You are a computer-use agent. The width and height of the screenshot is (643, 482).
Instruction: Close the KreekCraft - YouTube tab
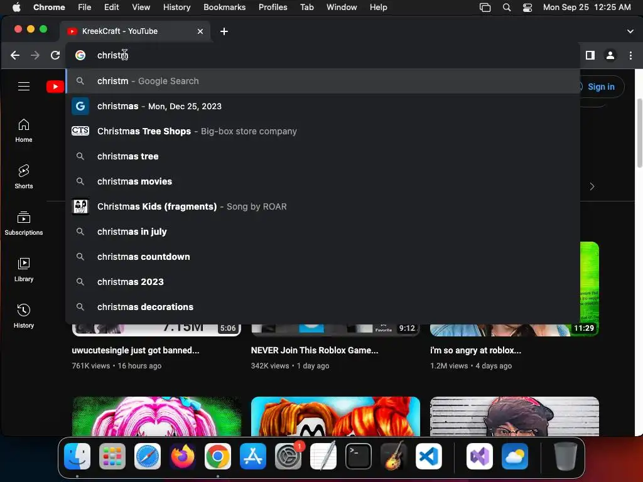200,31
